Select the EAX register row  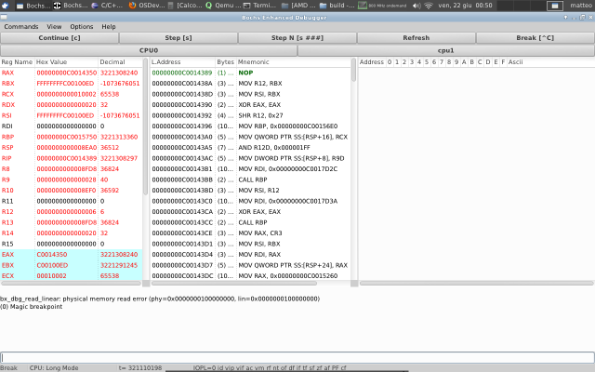click(x=71, y=254)
